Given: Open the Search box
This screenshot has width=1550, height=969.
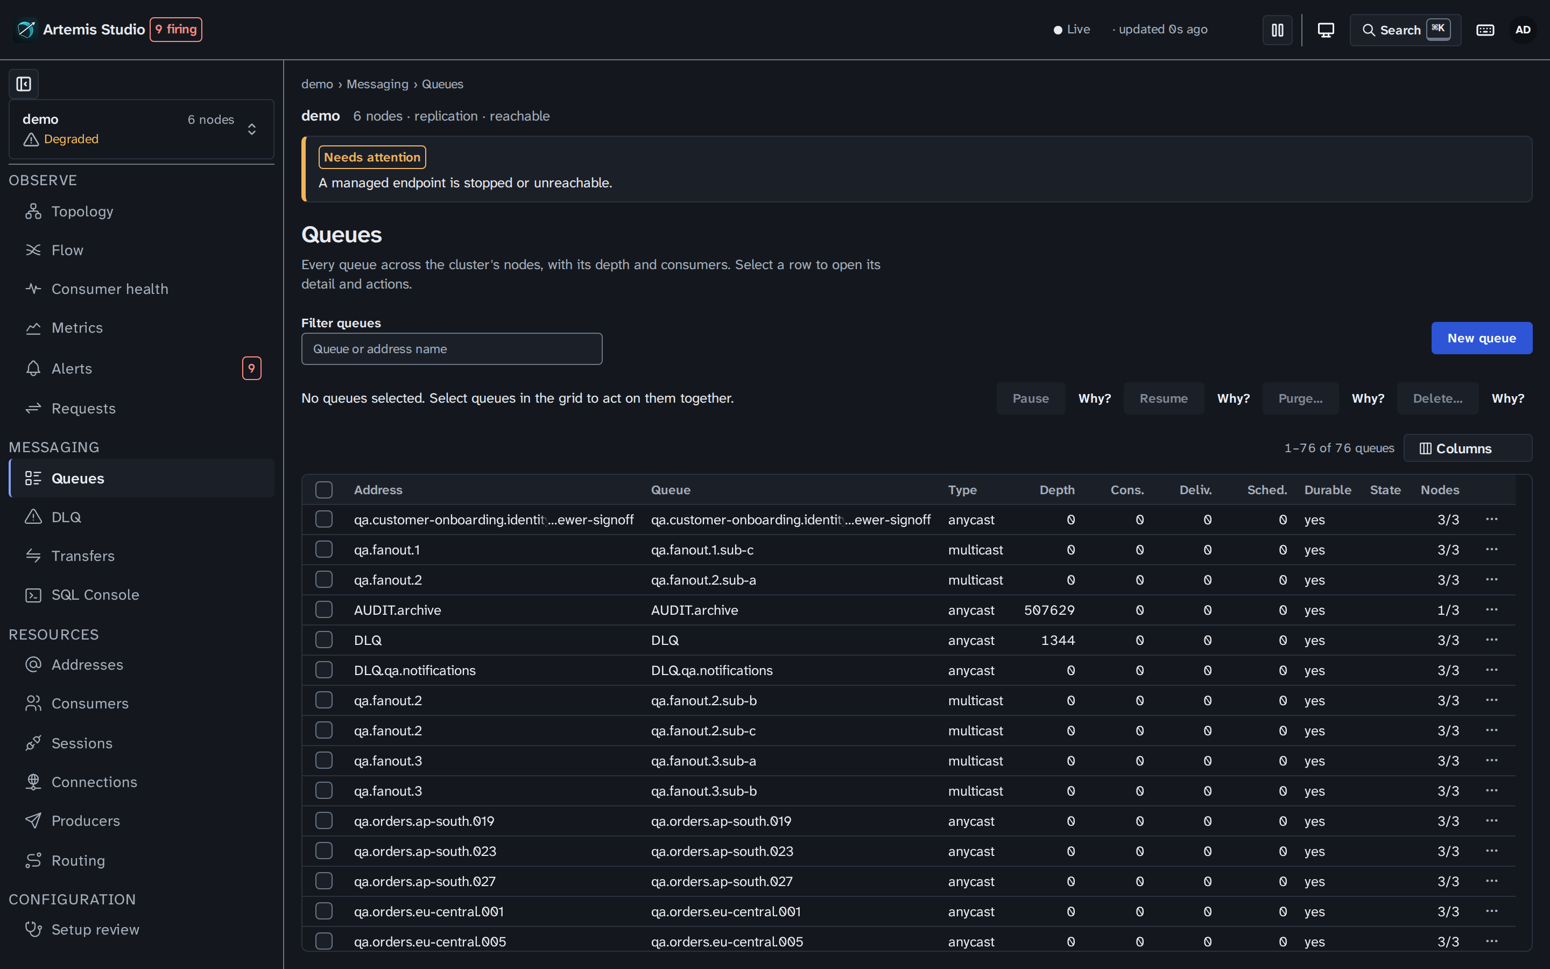Looking at the screenshot, I should coord(1405,30).
